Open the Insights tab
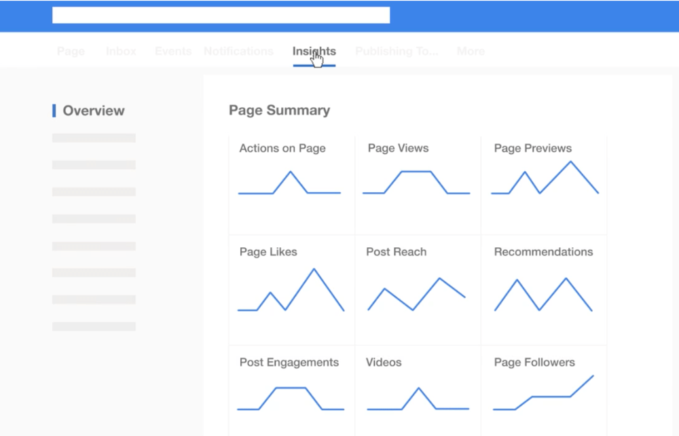This screenshot has width=679, height=436. point(314,52)
